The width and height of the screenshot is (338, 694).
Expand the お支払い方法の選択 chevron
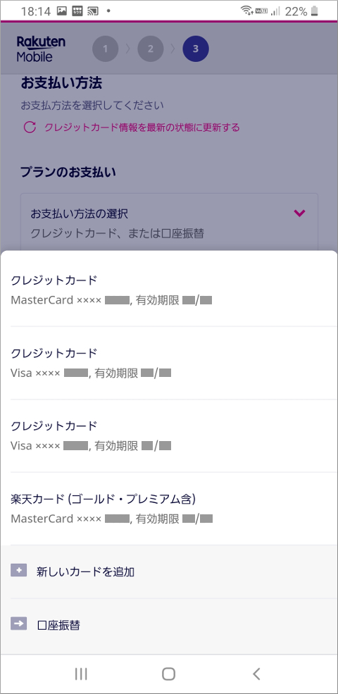[299, 213]
